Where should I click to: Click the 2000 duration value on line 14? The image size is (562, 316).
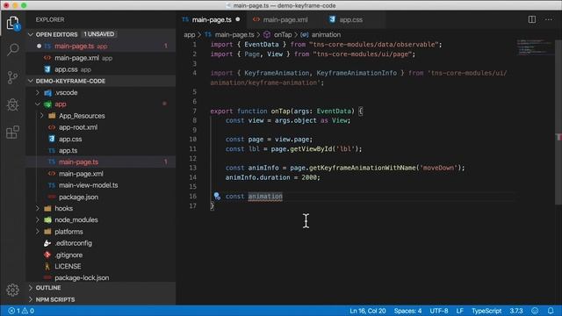(308, 177)
